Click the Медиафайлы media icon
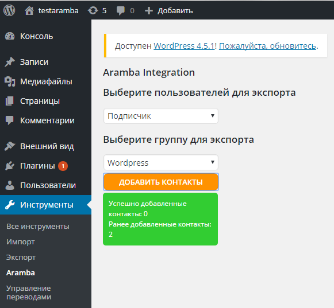This screenshot has width=334, height=308. (x=10, y=81)
